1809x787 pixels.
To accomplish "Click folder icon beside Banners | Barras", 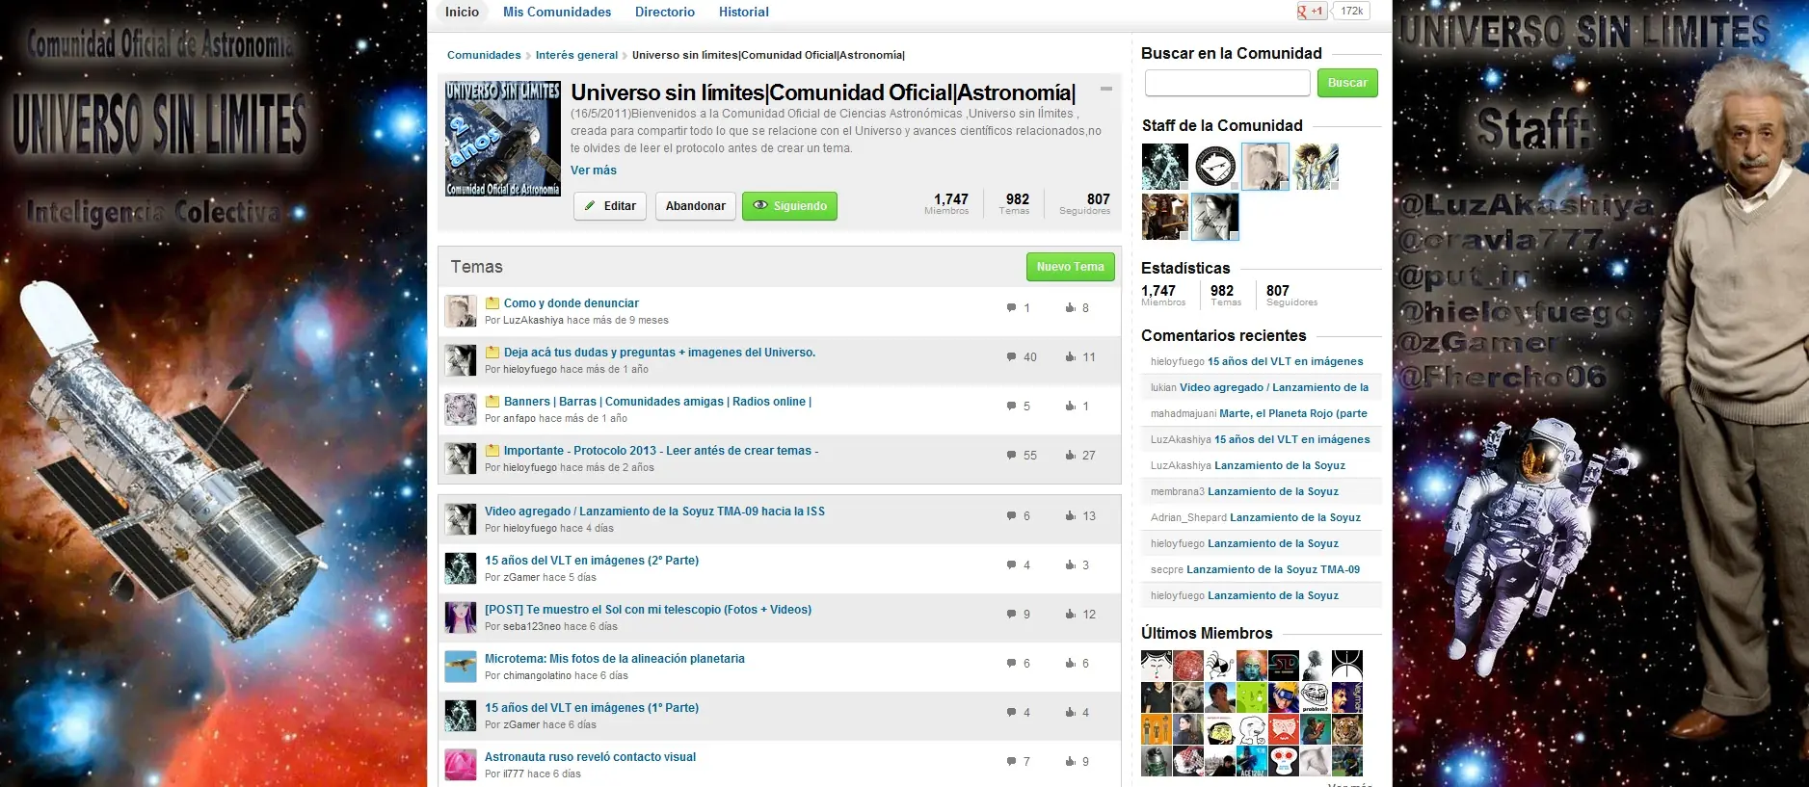I will tap(492, 402).
